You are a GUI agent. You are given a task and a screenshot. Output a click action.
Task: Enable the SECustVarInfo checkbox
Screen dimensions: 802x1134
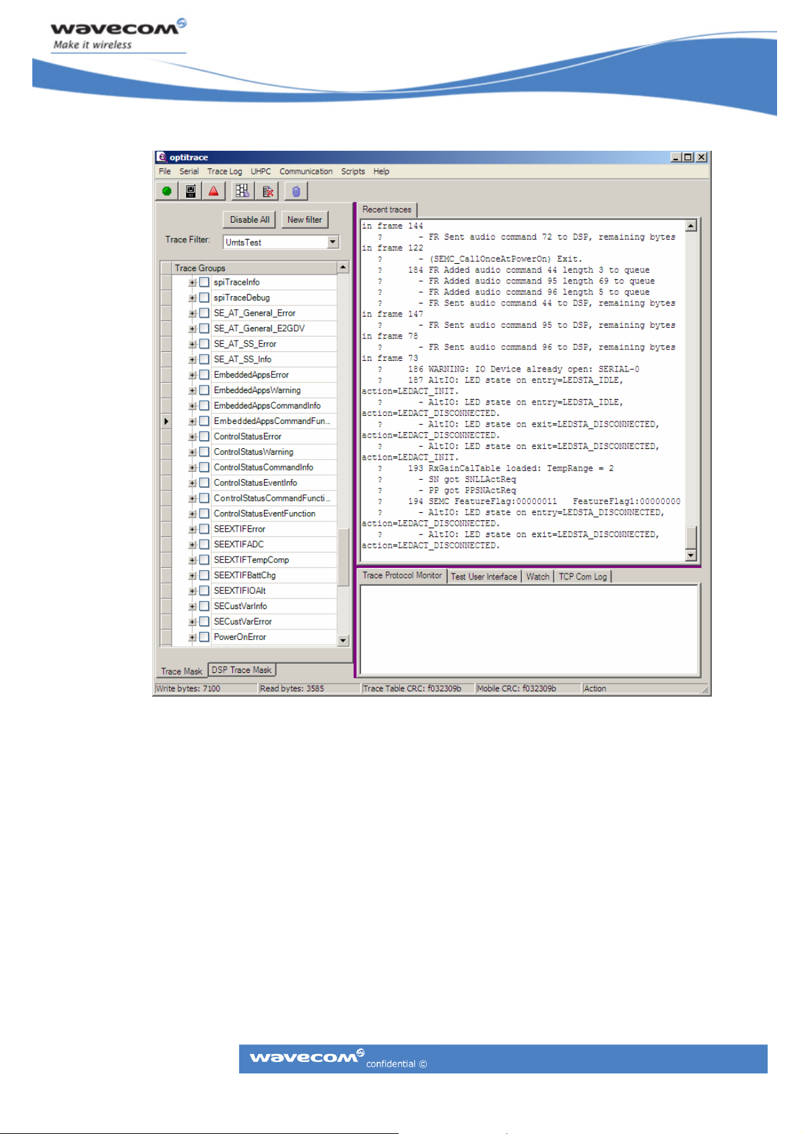pyautogui.click(x=204, y=606)
